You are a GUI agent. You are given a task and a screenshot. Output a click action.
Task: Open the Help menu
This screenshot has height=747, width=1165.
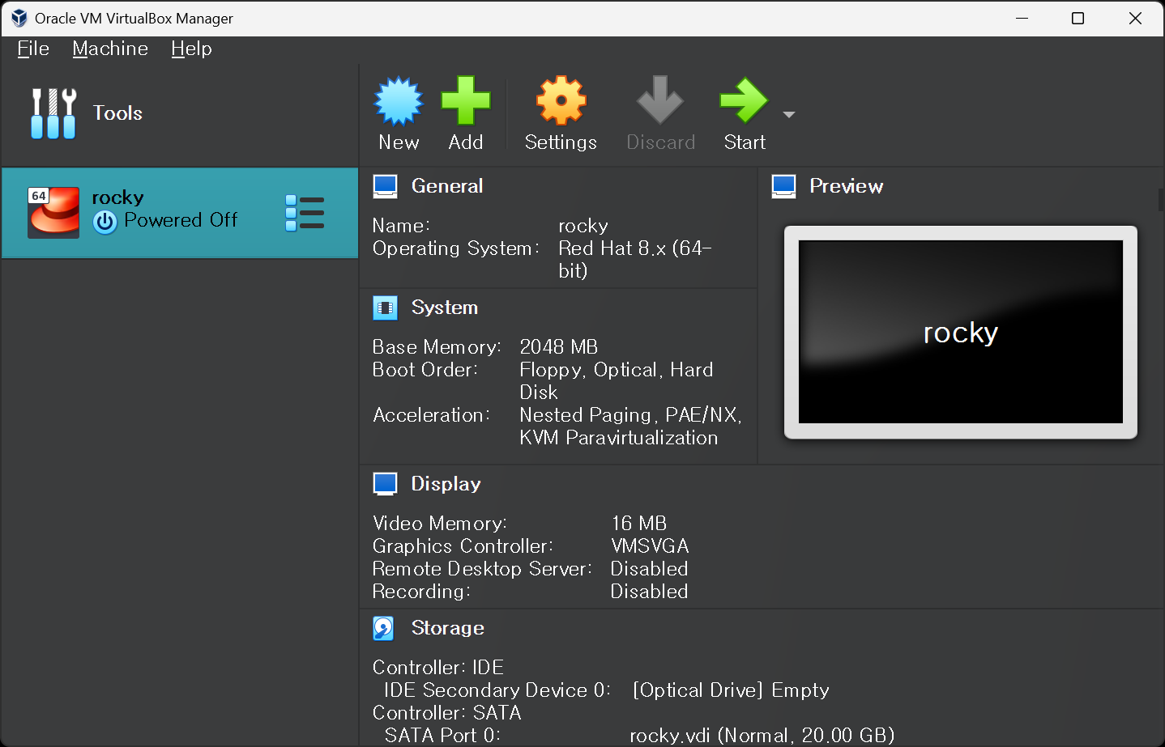point(191,49)
